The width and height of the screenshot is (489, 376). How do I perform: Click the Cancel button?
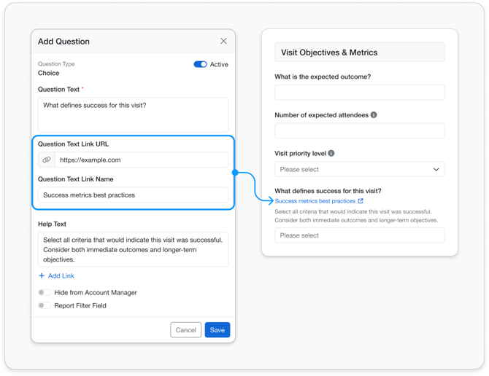coord(185,330)
